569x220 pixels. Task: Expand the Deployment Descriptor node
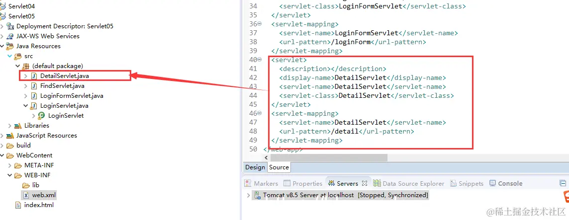pos(2,26)
